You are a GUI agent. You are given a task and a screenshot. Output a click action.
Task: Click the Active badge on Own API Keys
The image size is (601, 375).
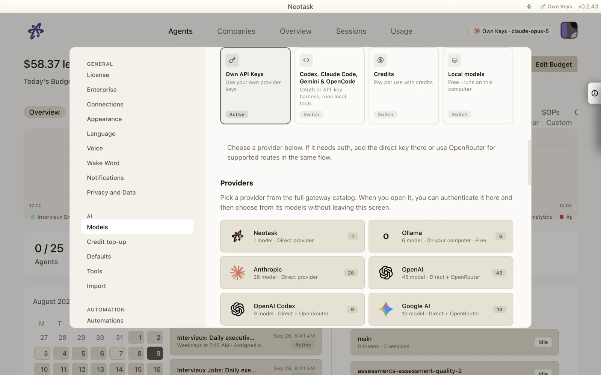point(237,114)
